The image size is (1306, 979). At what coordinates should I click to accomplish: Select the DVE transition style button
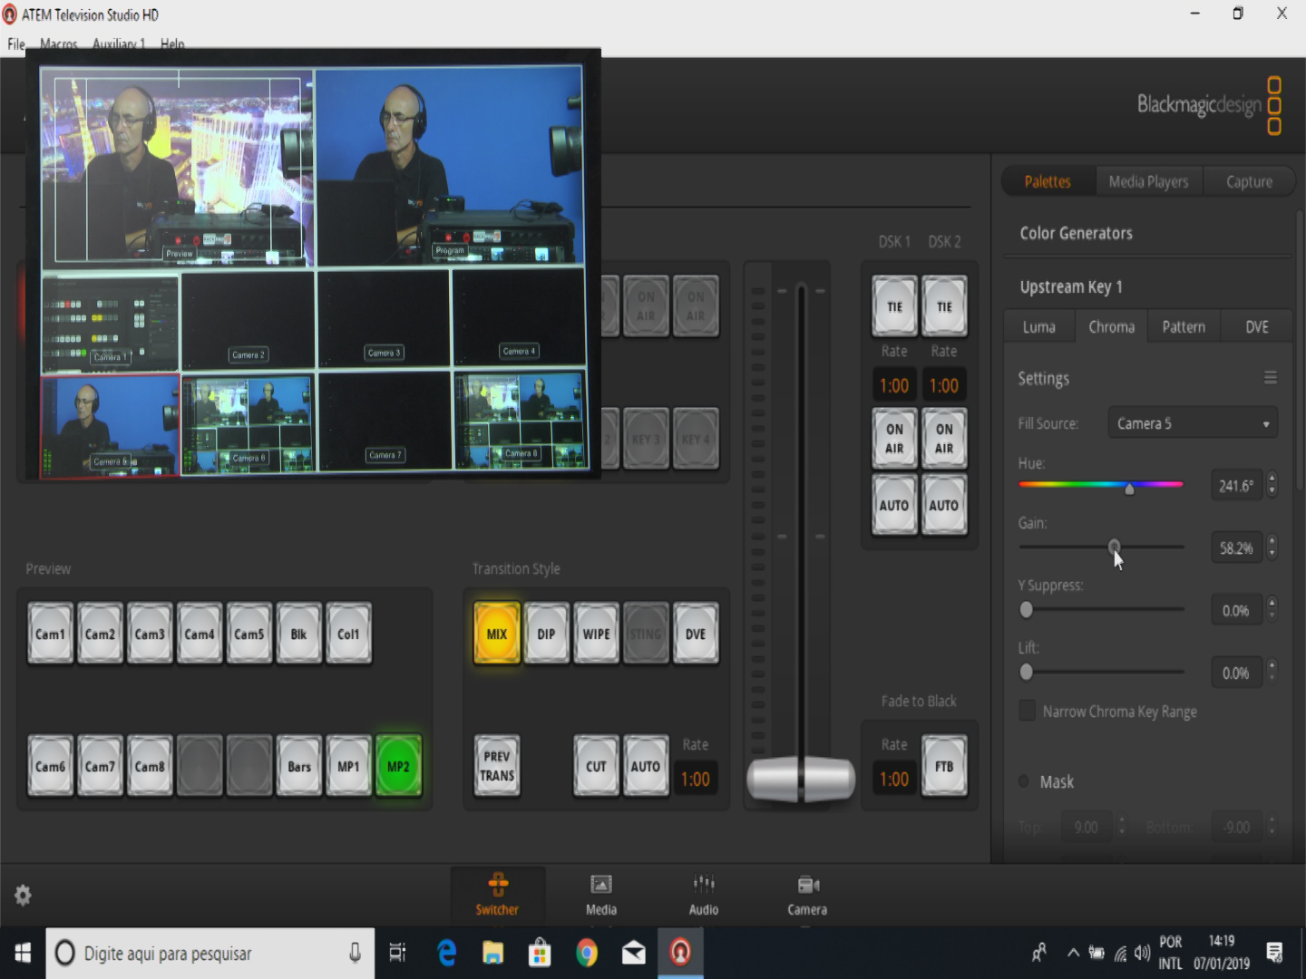tap(696, 634)
